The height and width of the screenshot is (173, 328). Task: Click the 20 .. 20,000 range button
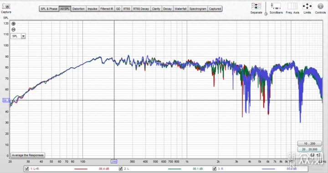(x=310, y=149)
